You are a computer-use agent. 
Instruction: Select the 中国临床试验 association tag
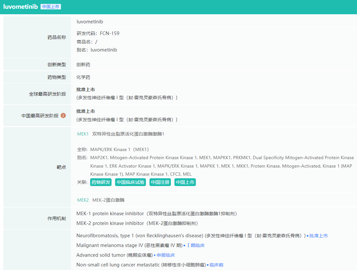click(130, 182)
